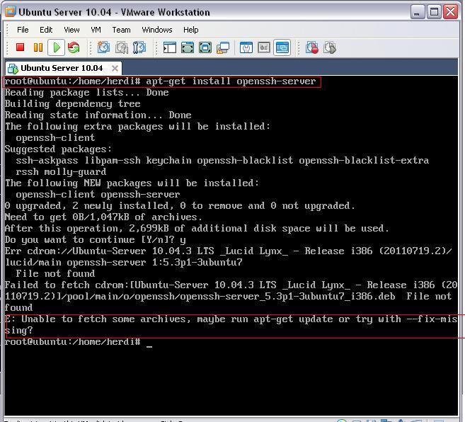
Task: Click the 'Reading package lists... Done' line
Action: pos(86,93)
